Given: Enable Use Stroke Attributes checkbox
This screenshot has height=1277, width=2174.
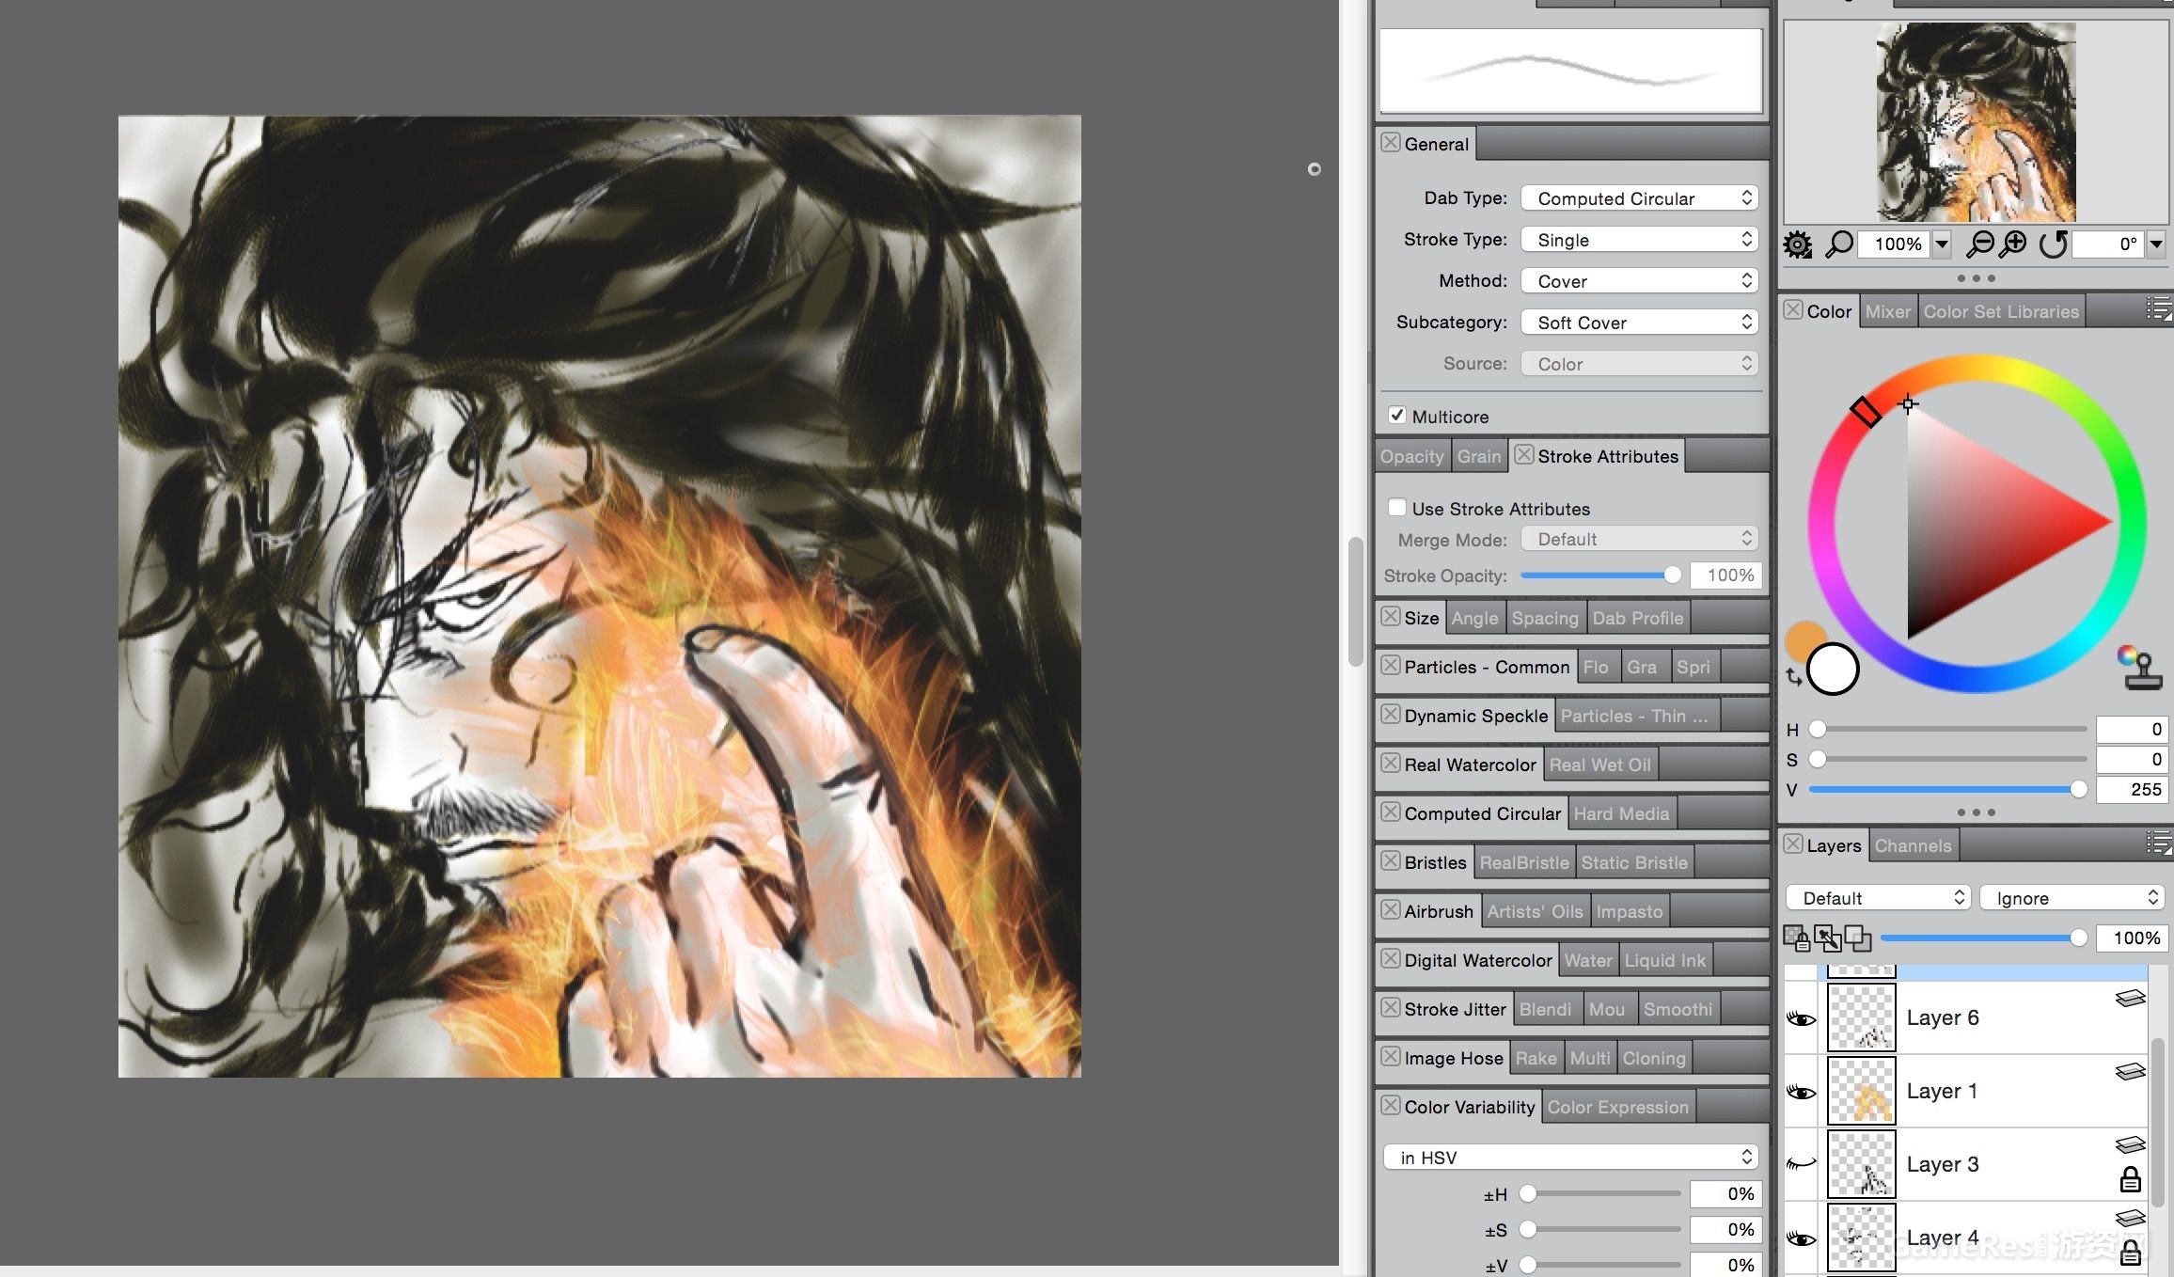Looking at the screenshot, I should [1397, 508].
